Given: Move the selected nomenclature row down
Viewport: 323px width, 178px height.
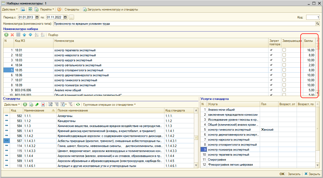Looking at the screenshot, I should click(x=30, y=35).
